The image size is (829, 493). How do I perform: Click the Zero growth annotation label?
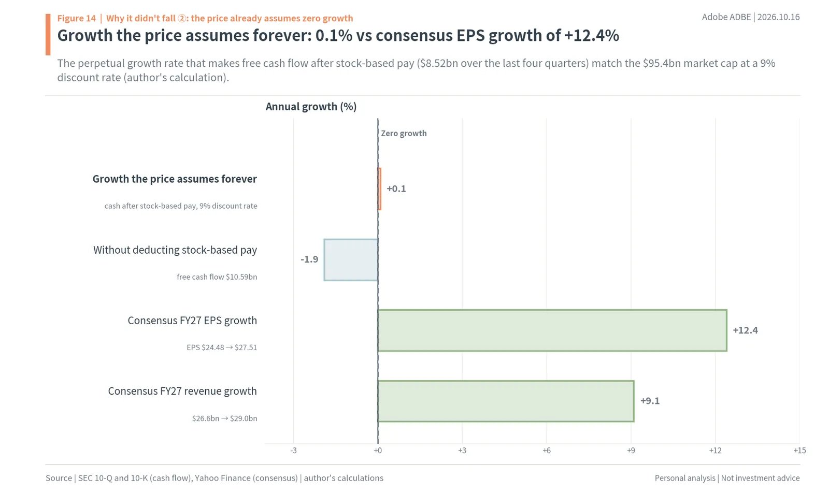[404, 134]
